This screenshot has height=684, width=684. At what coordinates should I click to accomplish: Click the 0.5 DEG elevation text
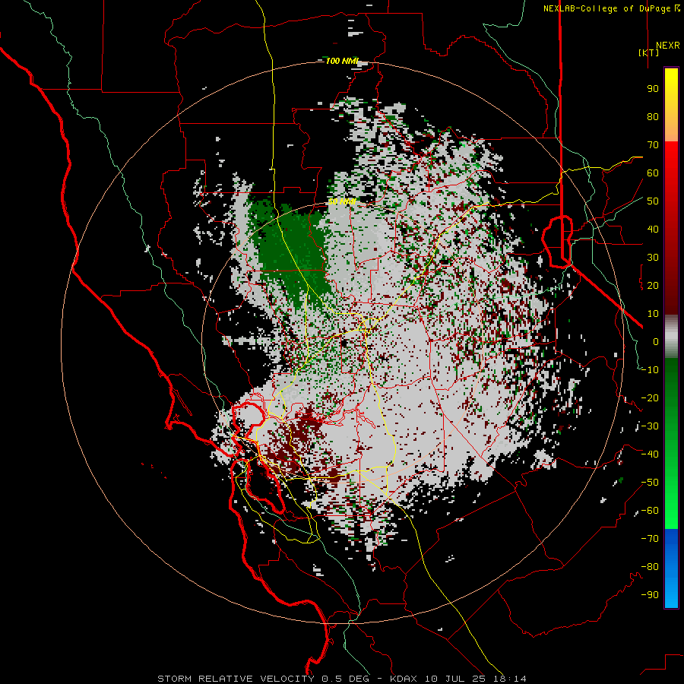point(345,679)
